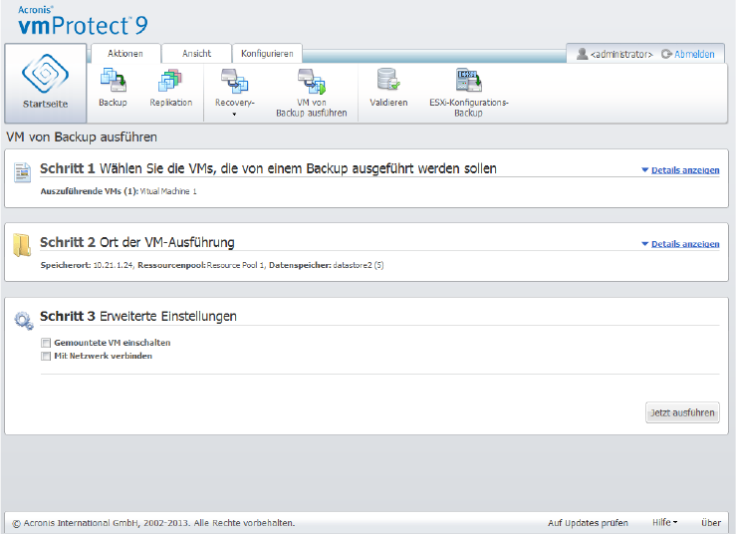Click the Recovery toolbar icon
The image size is (736, 534).
pyautogui.click(x=234, y=81)
